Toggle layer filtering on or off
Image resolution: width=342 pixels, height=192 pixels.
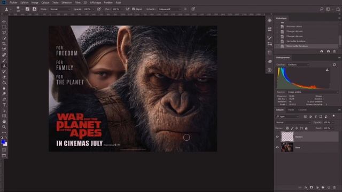click(333, 116)
